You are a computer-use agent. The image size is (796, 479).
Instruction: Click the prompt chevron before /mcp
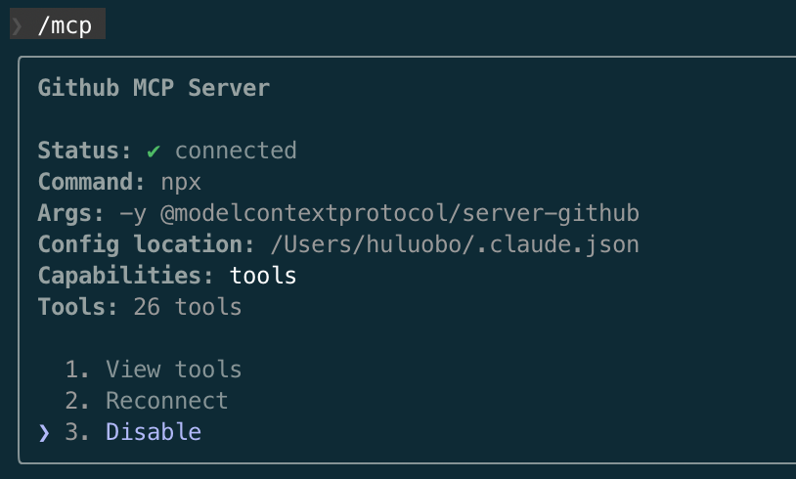click(17, 26)
